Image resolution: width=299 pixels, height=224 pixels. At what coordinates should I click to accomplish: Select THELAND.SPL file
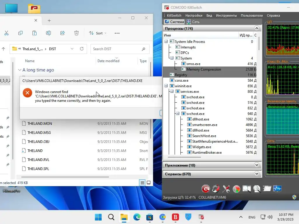(38, 169)
